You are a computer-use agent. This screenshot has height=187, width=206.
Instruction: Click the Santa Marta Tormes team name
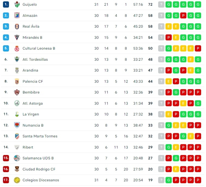pos(40,136)
